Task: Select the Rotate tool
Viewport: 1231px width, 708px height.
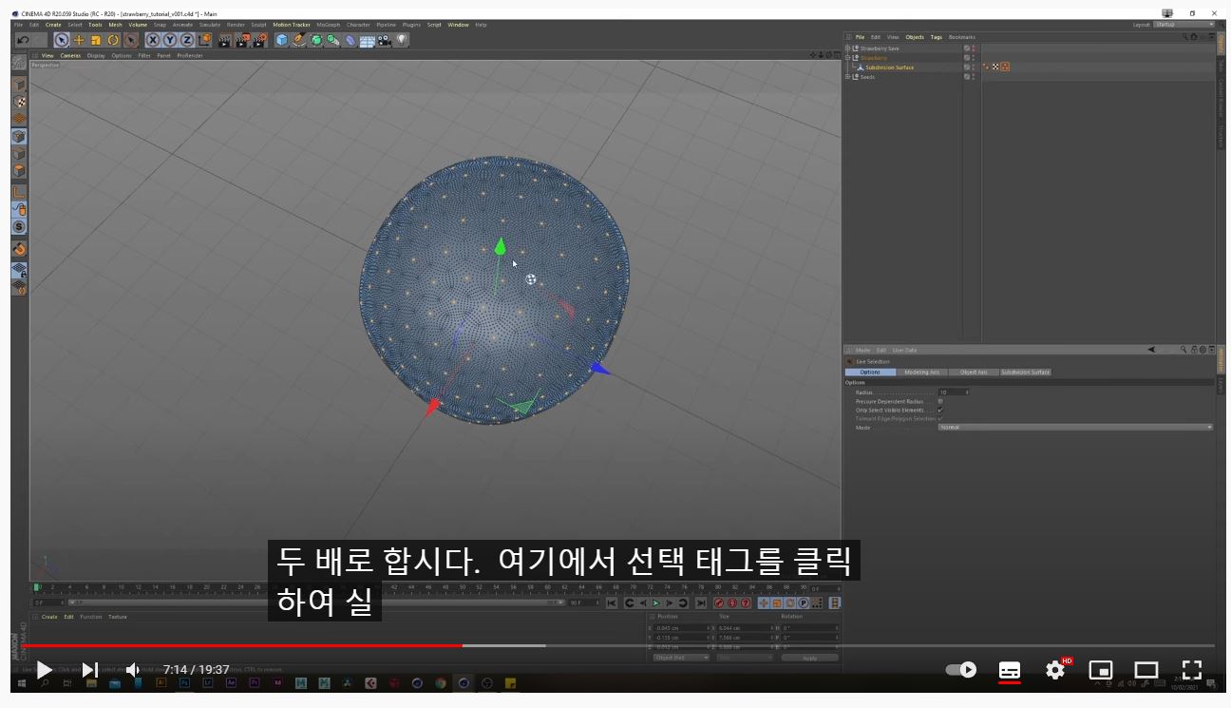Action: click(x=113, y=40)
